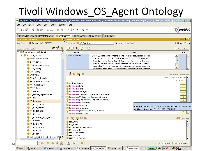Click first icon above Asserted Conditions list
The height and width of the screenshot is (151, 202).
[70, 74]
